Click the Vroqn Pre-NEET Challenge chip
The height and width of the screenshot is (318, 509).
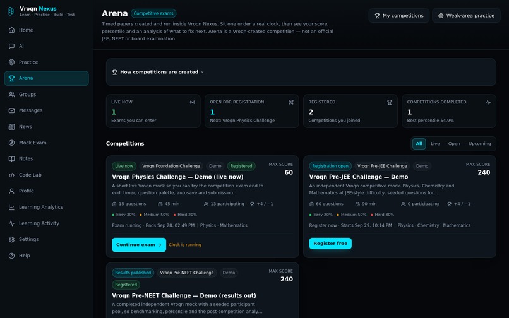tap(187, 273)
